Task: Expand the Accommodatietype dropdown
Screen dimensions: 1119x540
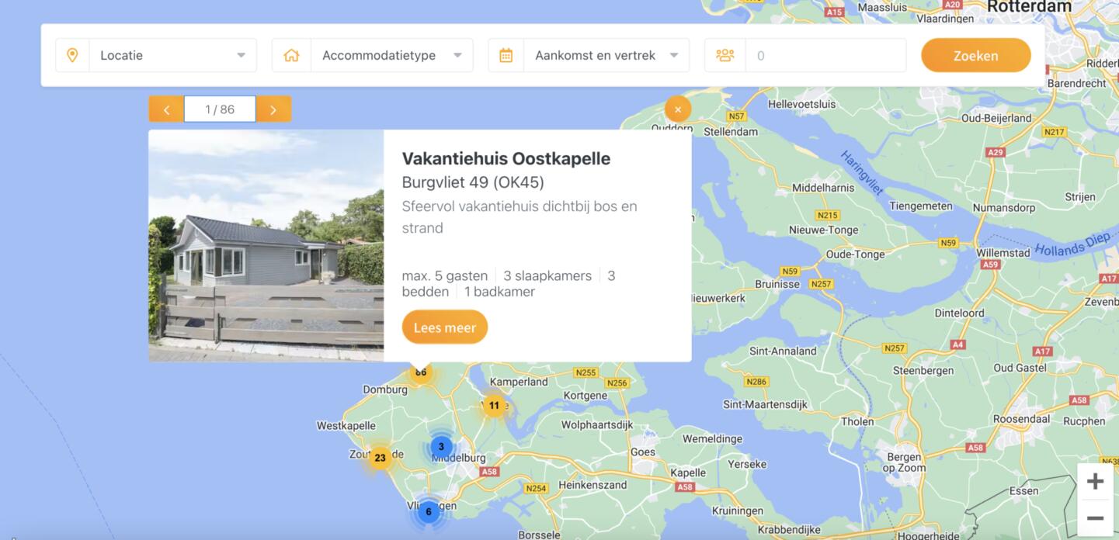Action: point(390,55)
